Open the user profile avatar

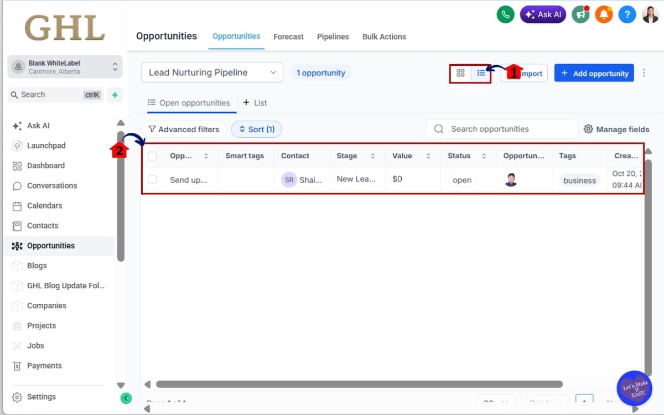tap(650, 14)
